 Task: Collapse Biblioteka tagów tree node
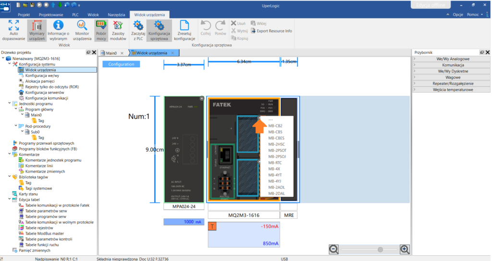click(x=10, y=177)
